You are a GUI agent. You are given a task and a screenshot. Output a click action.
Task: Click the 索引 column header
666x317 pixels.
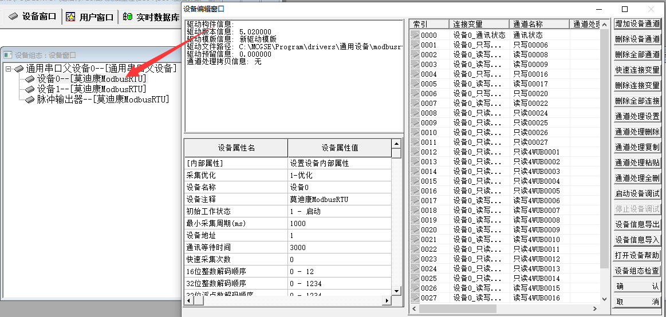tap(429, 24)
